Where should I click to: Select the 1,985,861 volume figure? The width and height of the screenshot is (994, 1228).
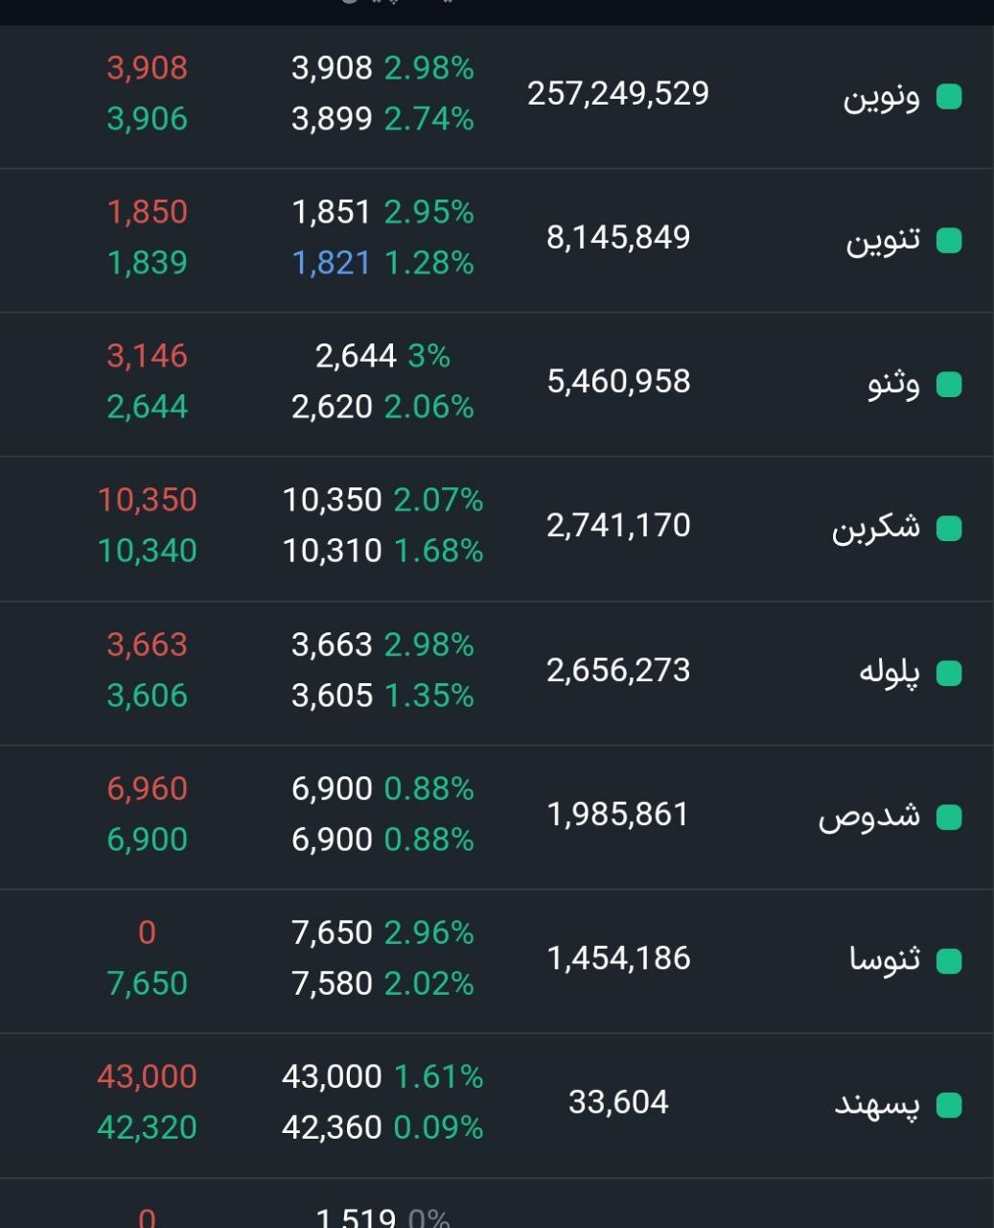coord(618,815)
